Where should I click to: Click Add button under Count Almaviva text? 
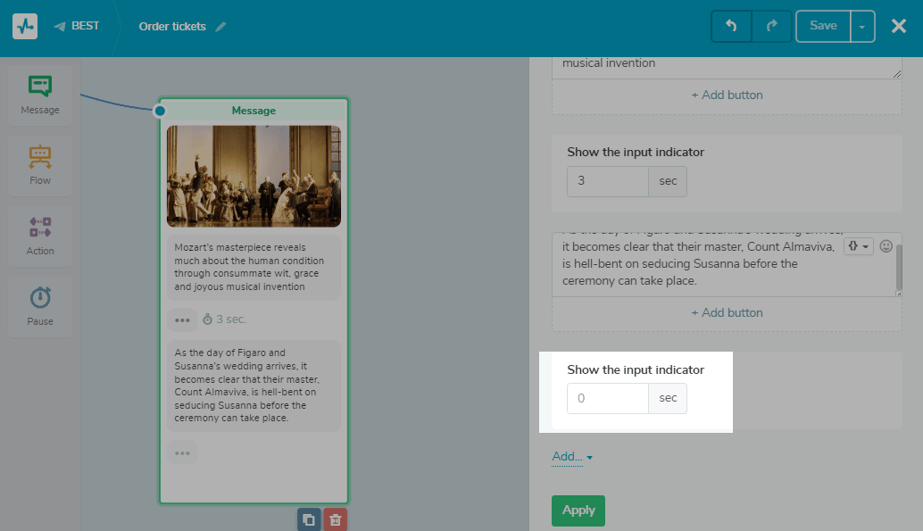(x=727, y=312)
